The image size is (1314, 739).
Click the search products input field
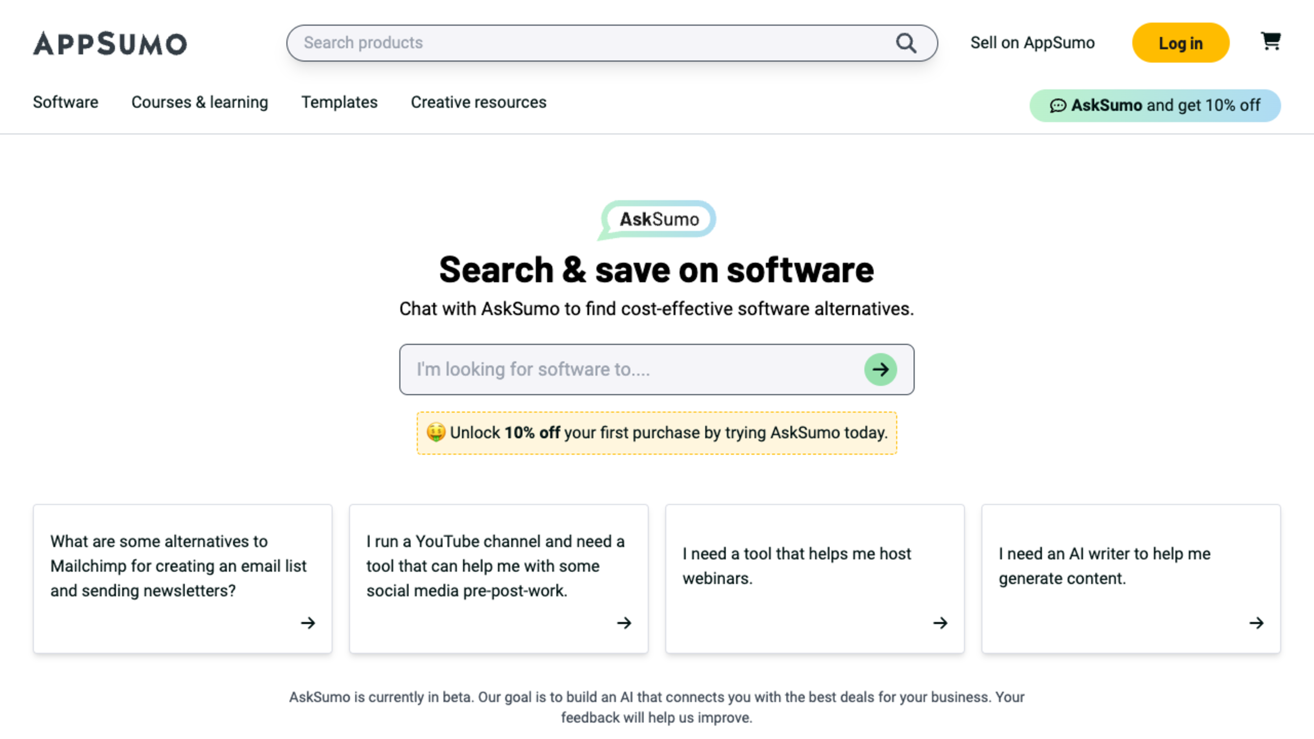pyautogui.click(x=612, y=42)
